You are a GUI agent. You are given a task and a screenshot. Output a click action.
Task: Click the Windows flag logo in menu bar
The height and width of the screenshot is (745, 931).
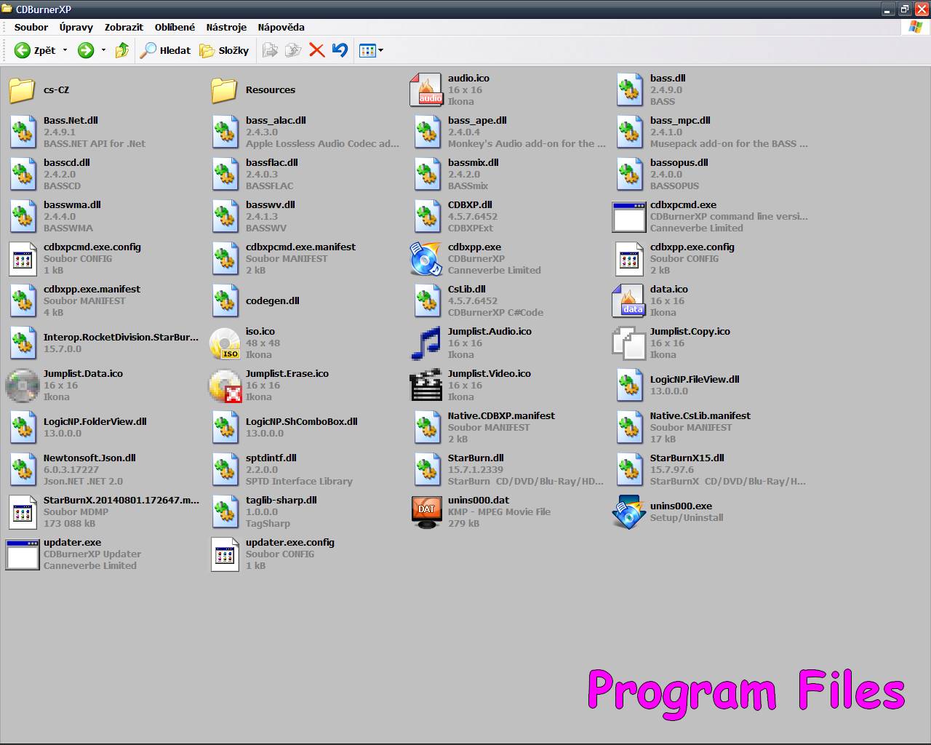tap(916, 27)
